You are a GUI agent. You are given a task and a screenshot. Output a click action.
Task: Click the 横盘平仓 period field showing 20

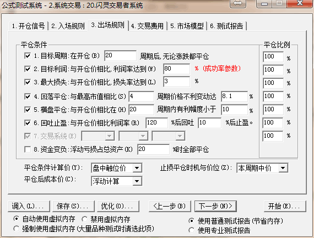click(142, 110)
